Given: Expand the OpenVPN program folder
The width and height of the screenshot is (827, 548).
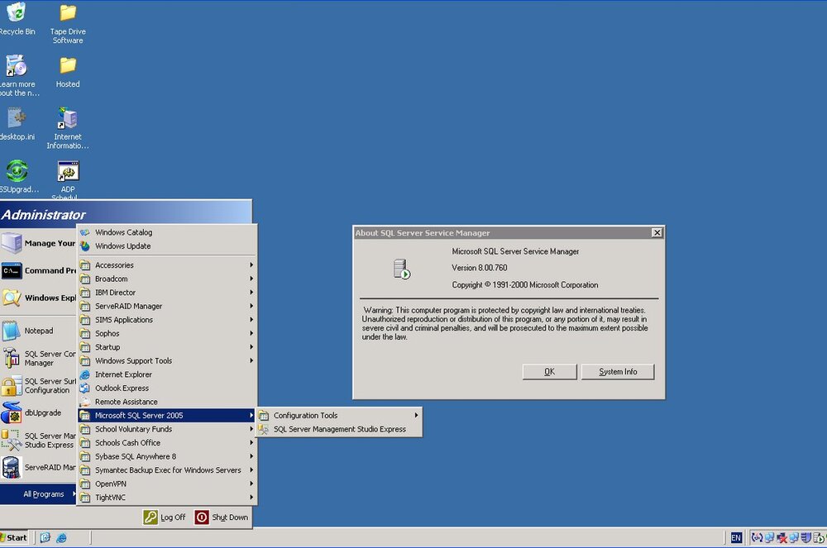Looking at the screenshot, I should click(168, 484).
